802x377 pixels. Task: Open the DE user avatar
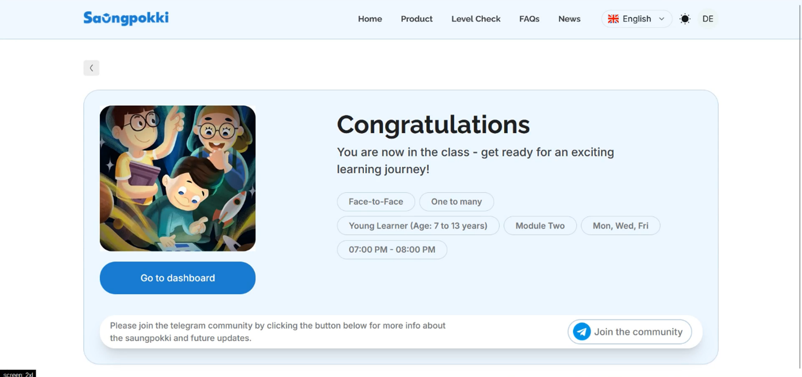point(708,19)
